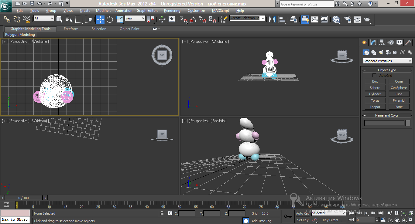415x224 pixels.
Task: Select the Lights category icon
Action: 381,53
